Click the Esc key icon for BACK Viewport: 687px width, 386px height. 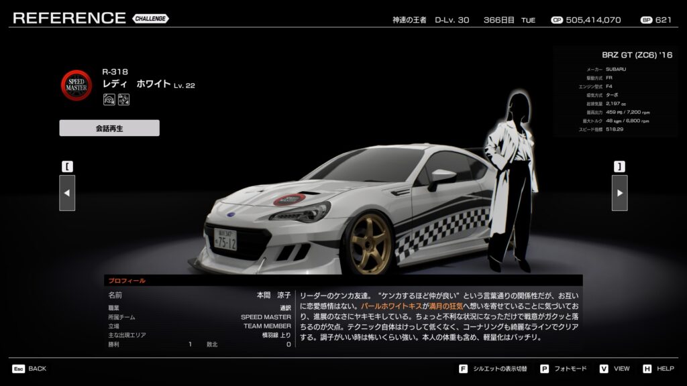[x=18, y=369]
